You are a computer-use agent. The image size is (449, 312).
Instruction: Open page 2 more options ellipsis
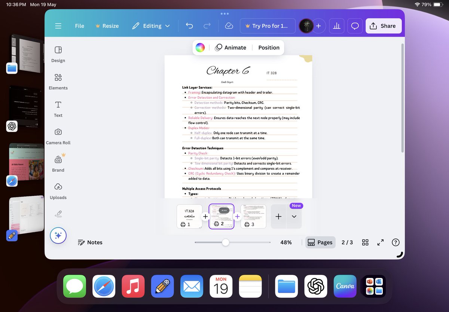click(224, 210)
